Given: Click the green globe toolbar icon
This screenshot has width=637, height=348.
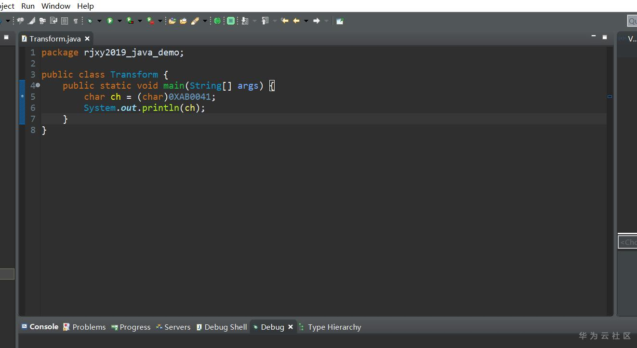Looking at the screenshot, I should point(217,21).
